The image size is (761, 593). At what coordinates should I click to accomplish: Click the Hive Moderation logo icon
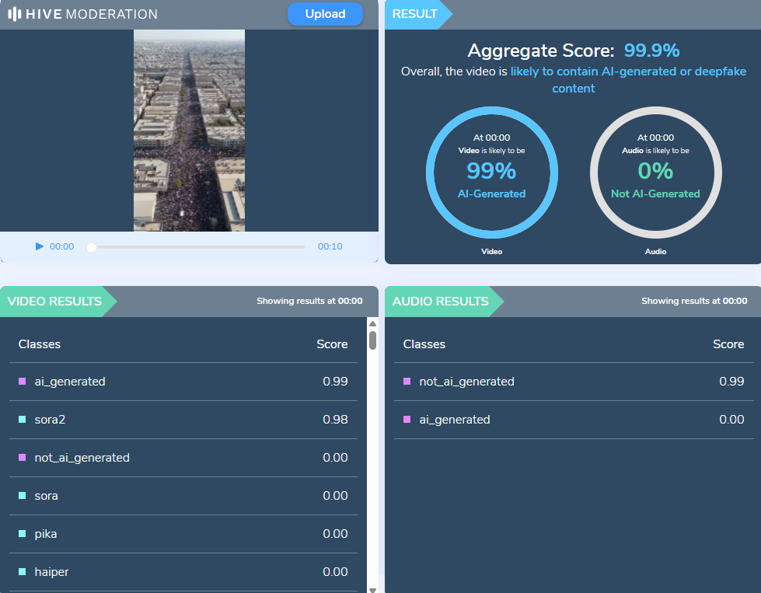pos(14,14)
